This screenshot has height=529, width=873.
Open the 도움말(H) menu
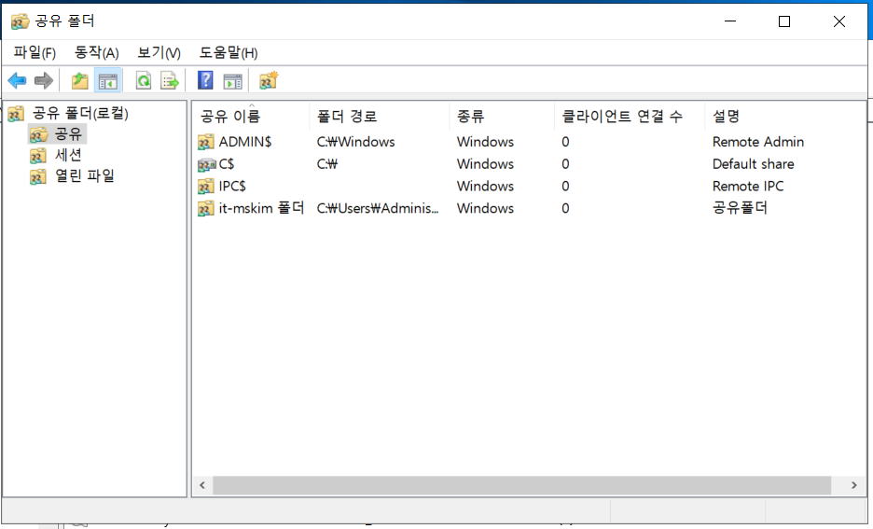pyautogui.click(x=229, y=53)
